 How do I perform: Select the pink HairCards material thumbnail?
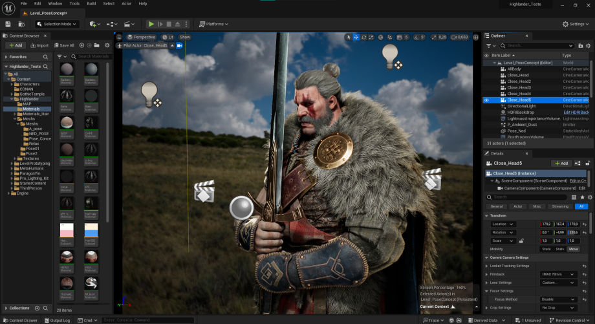coord(67,232)
